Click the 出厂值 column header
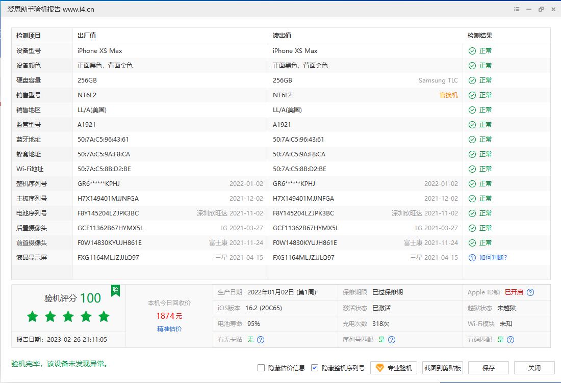The height and width of the screenshot is (383, 561). [87, 36]
